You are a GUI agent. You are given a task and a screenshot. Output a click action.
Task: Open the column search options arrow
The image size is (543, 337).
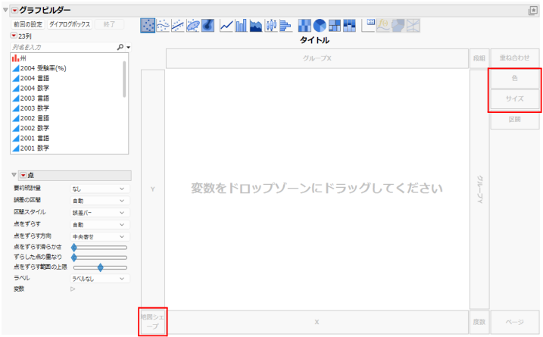(x=129, y=47)
